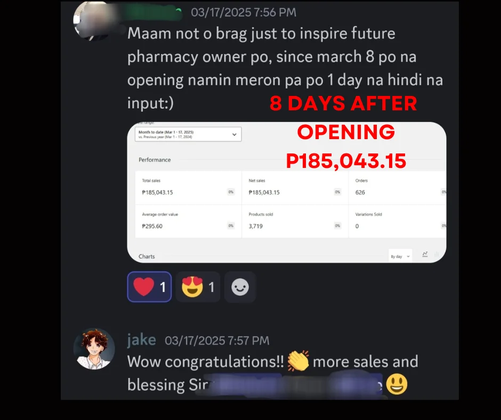
Task: Select the Average order value card
Action: (188, 221)
